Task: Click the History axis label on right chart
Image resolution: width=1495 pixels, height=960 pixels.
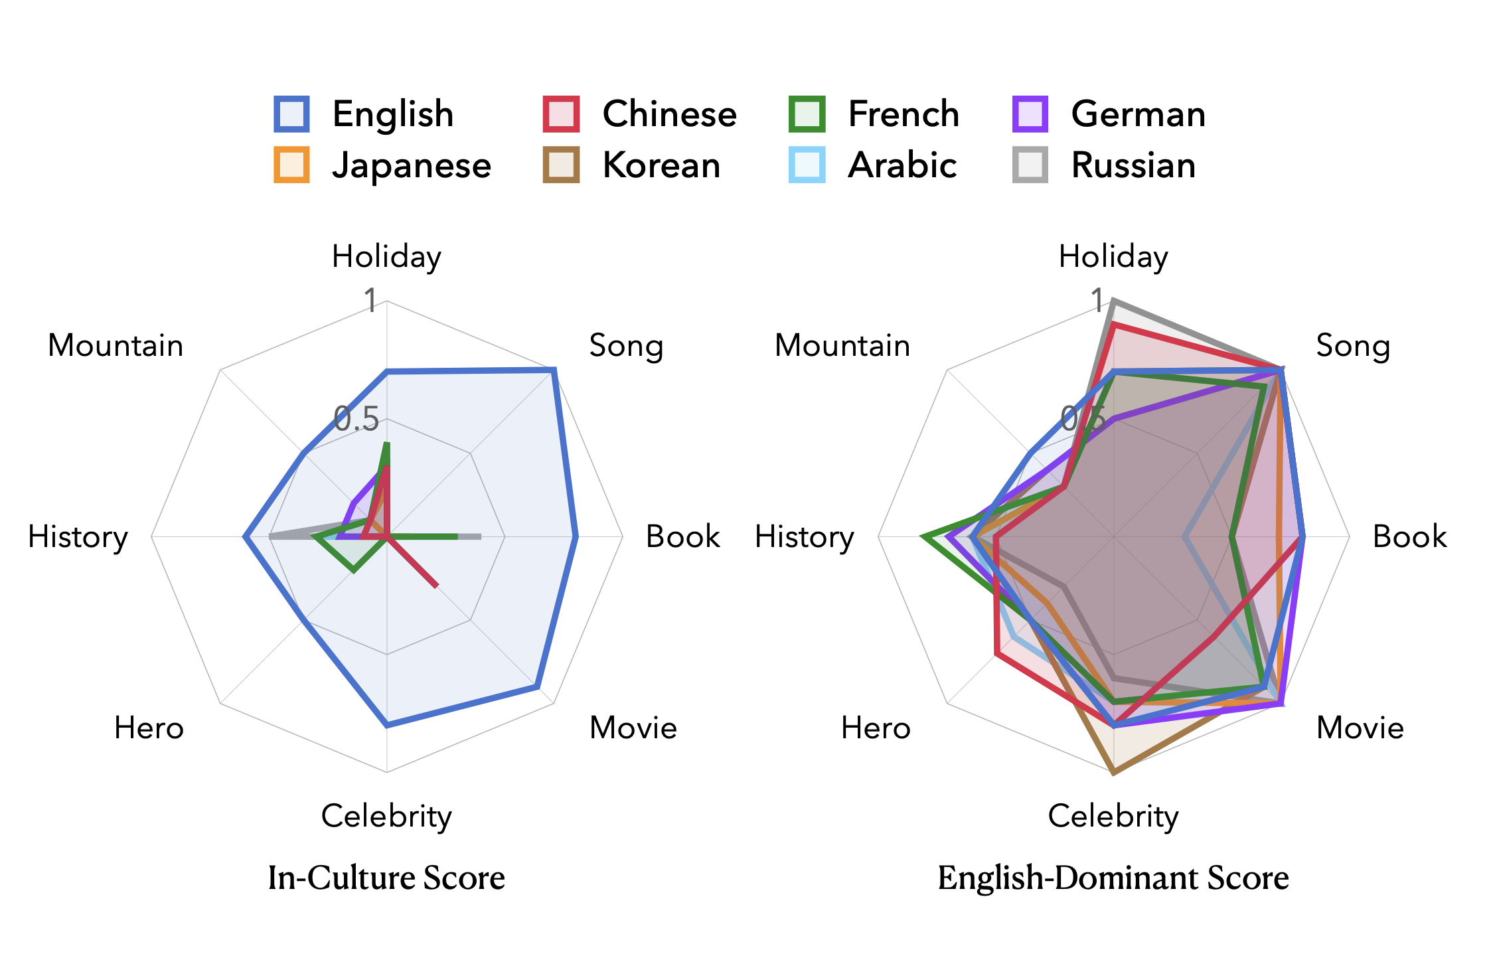Action: [x=805, y=538]
